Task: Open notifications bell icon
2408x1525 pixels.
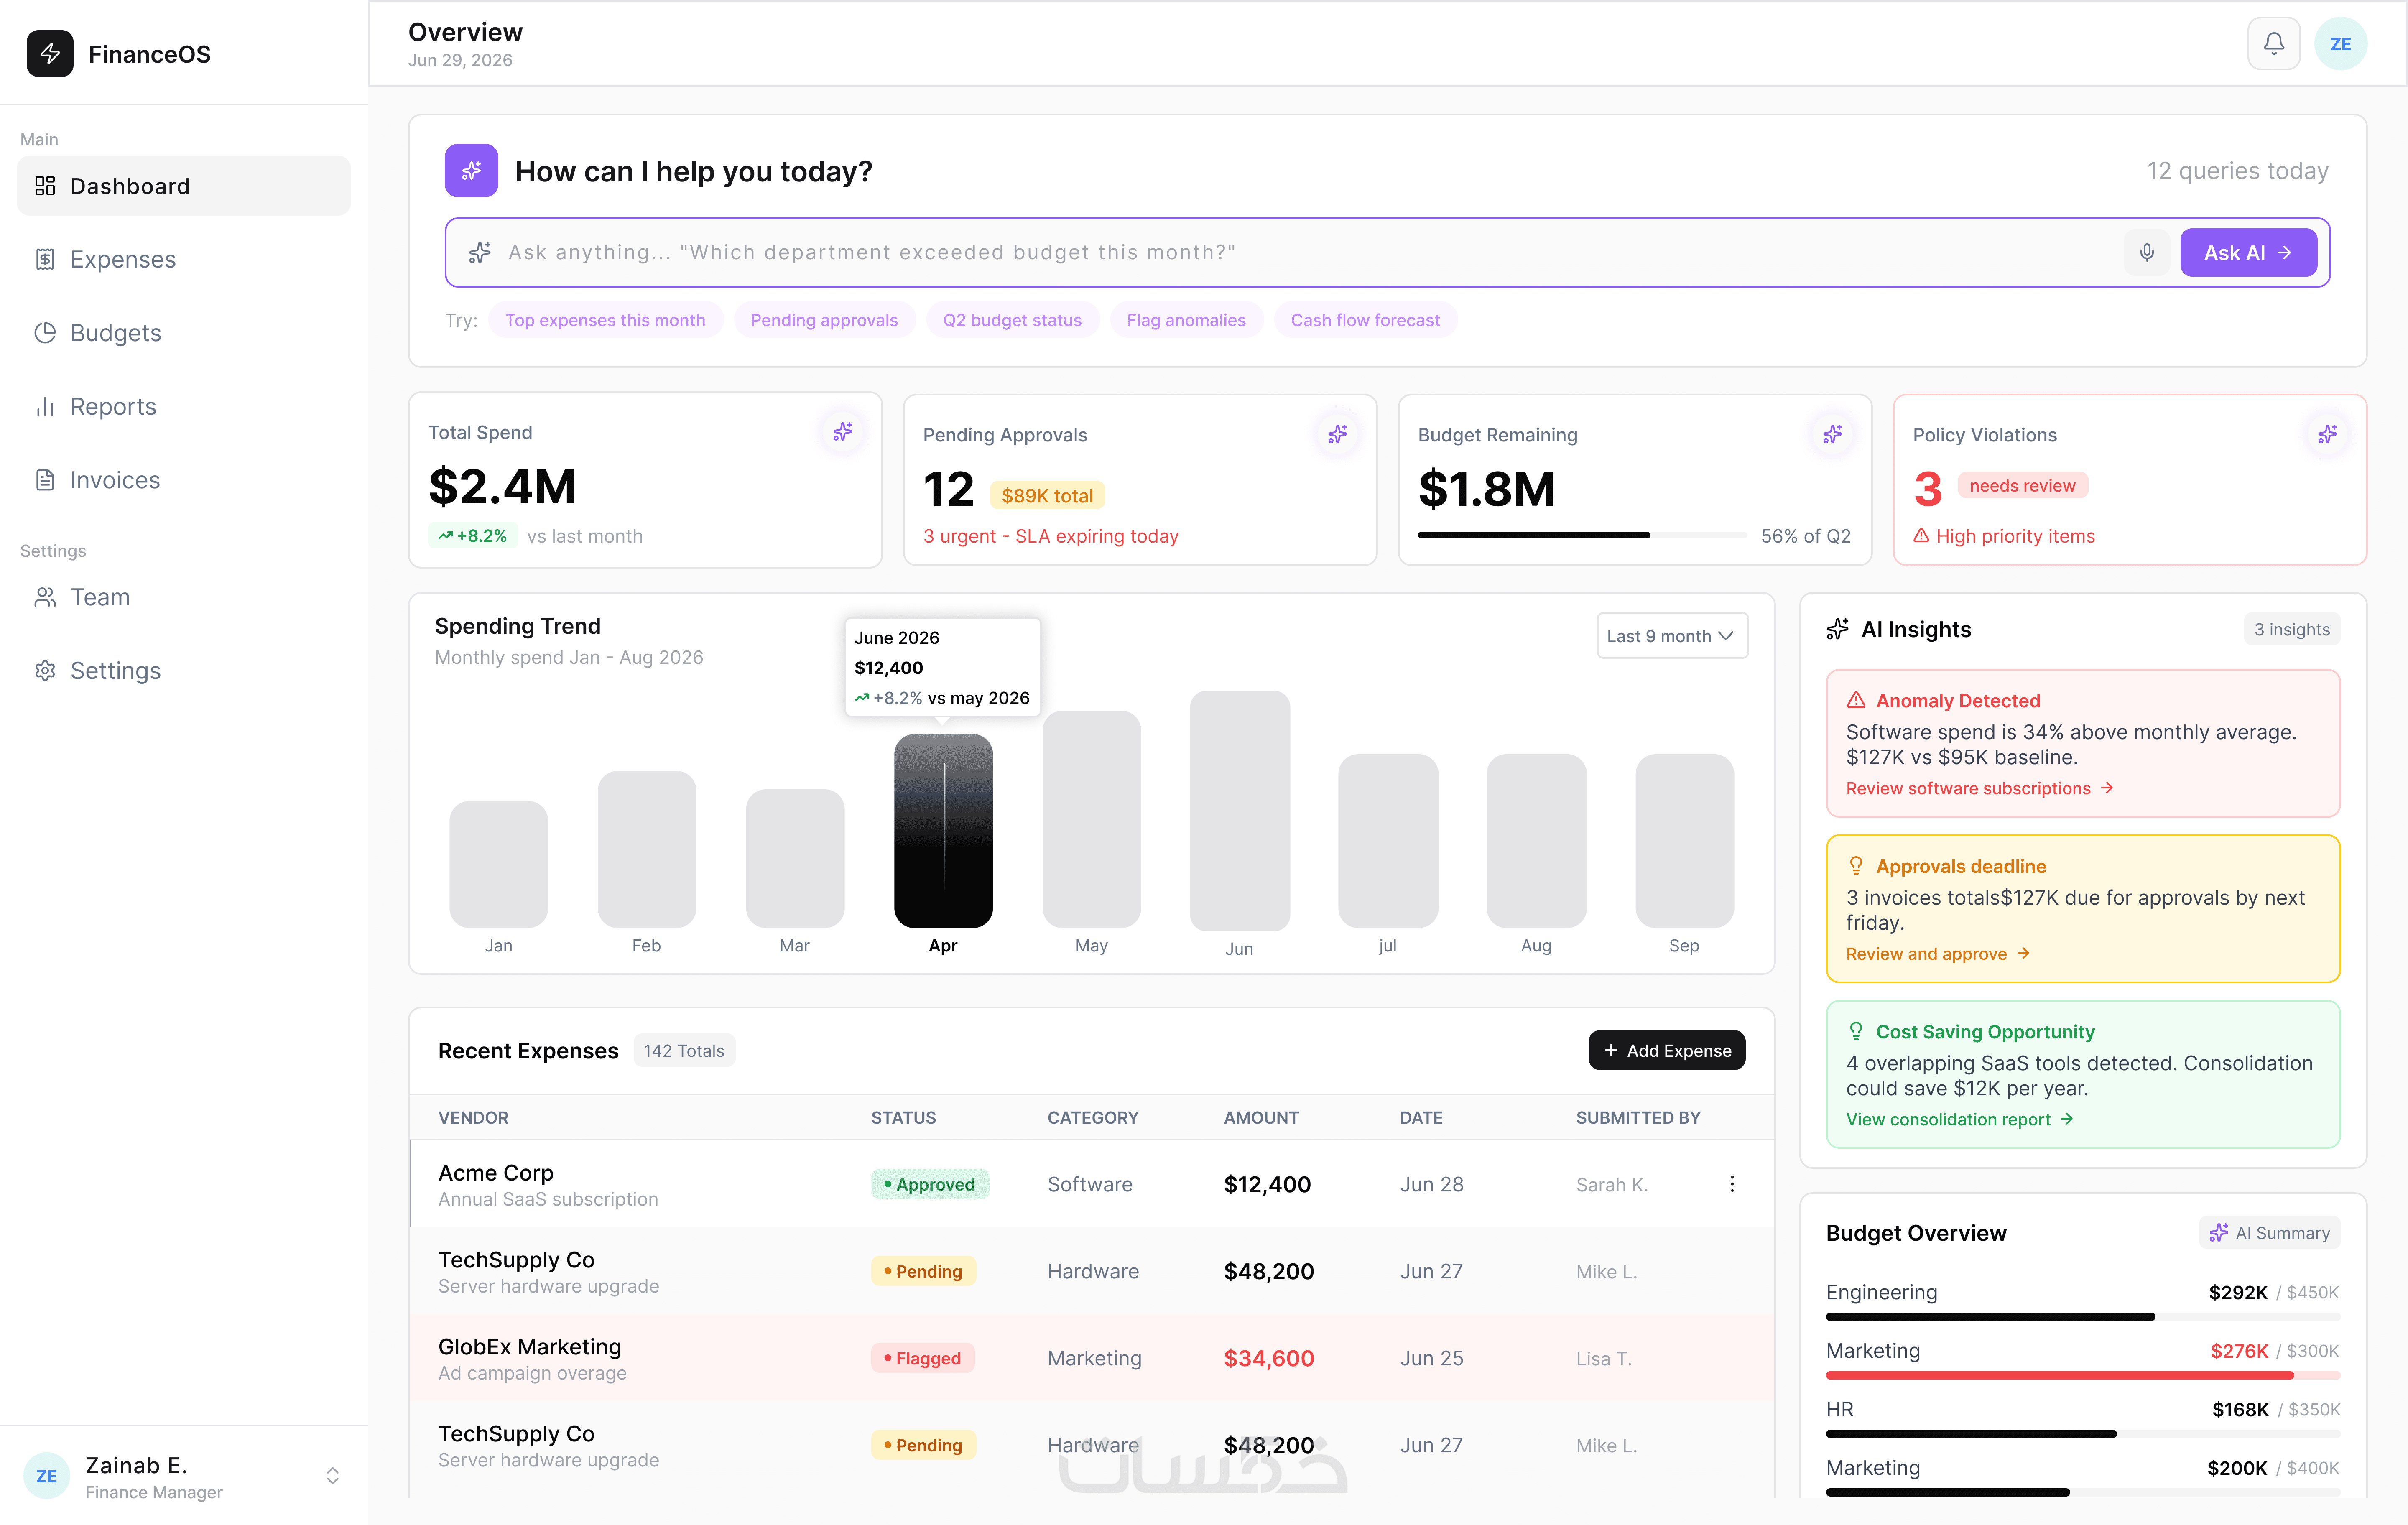Action: [2273, 44]
